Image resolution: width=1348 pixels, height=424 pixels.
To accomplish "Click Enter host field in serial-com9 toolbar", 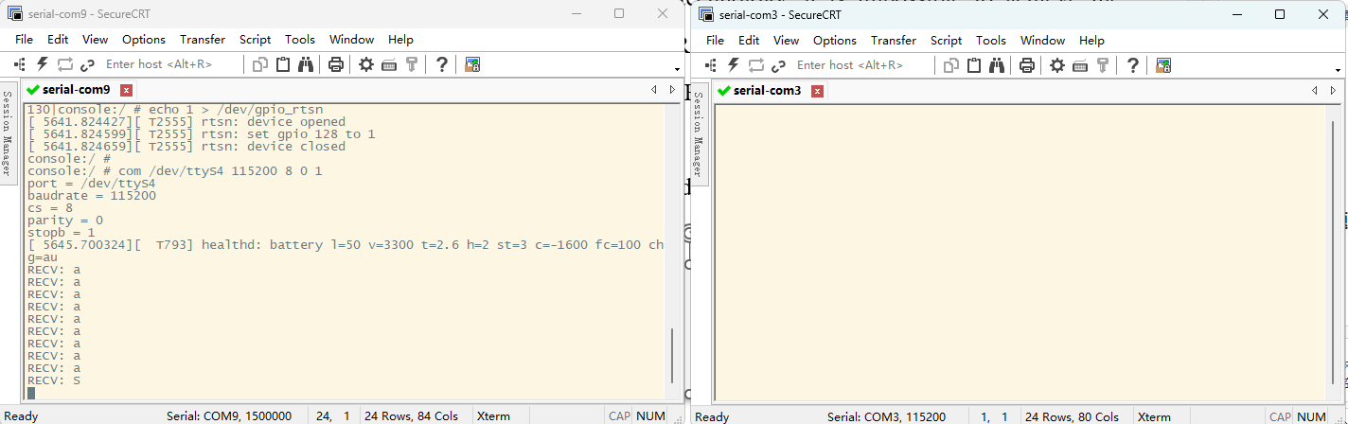I will (170, 64).
